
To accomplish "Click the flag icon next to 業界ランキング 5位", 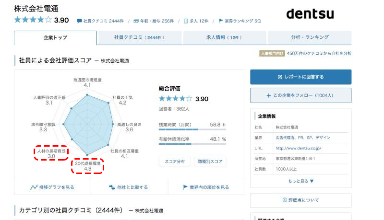I will (x=221, y=21).
